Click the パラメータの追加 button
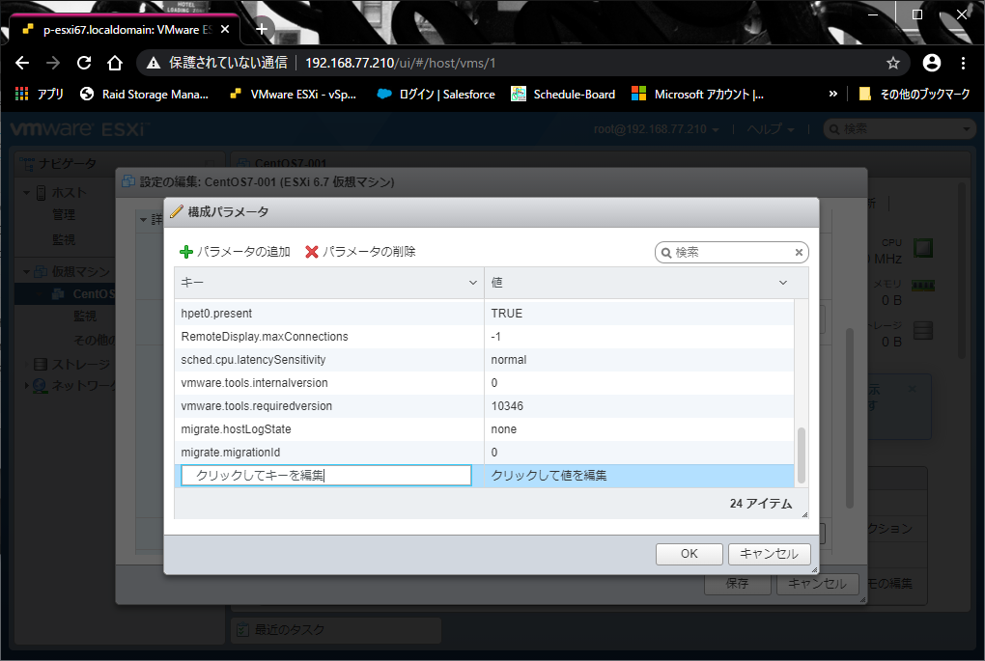 coord(235,252)
